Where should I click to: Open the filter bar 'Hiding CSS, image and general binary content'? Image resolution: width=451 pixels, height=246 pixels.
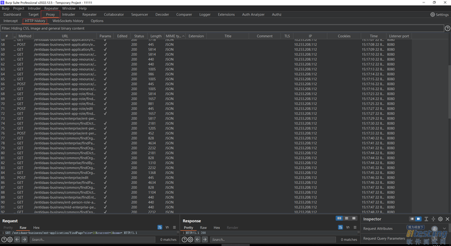pyautogui.click(x=222, y=28)
